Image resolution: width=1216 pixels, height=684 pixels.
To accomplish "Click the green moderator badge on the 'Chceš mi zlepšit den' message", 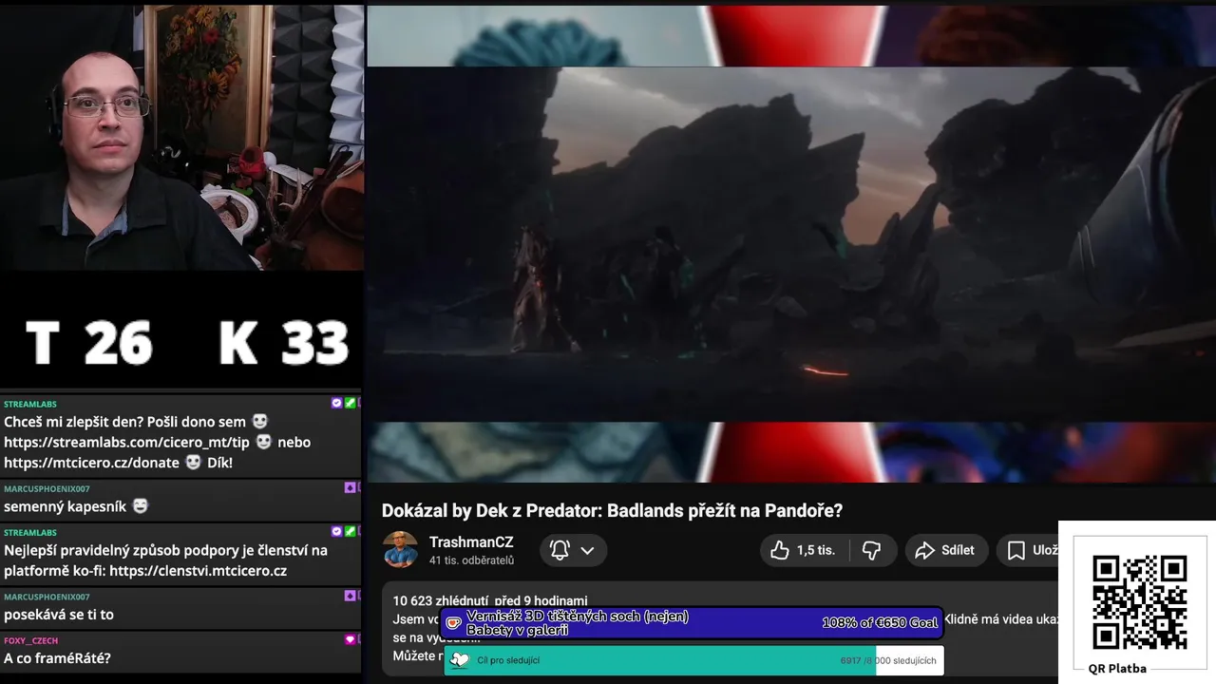I will pyautogui.click(x=350, y=403).
